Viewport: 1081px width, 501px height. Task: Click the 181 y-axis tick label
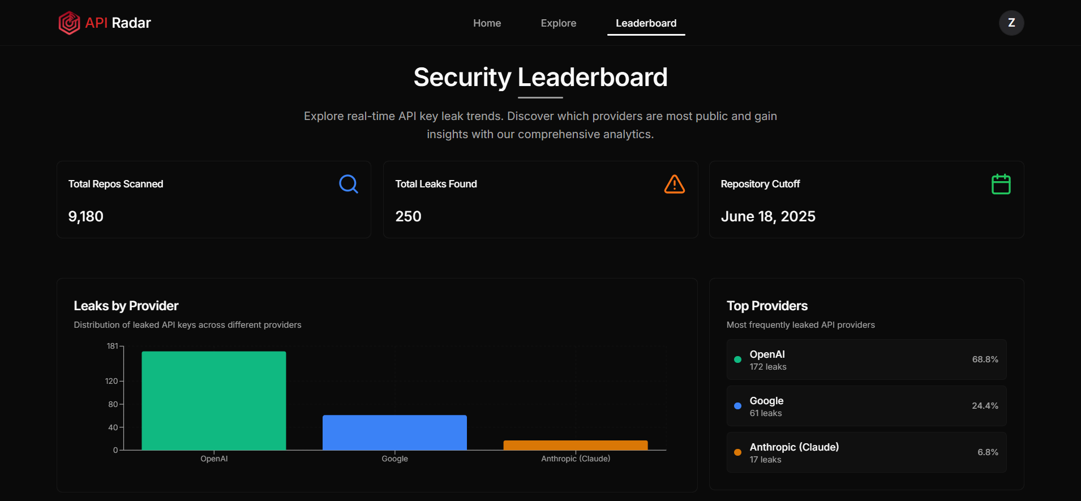coord(113,346)
